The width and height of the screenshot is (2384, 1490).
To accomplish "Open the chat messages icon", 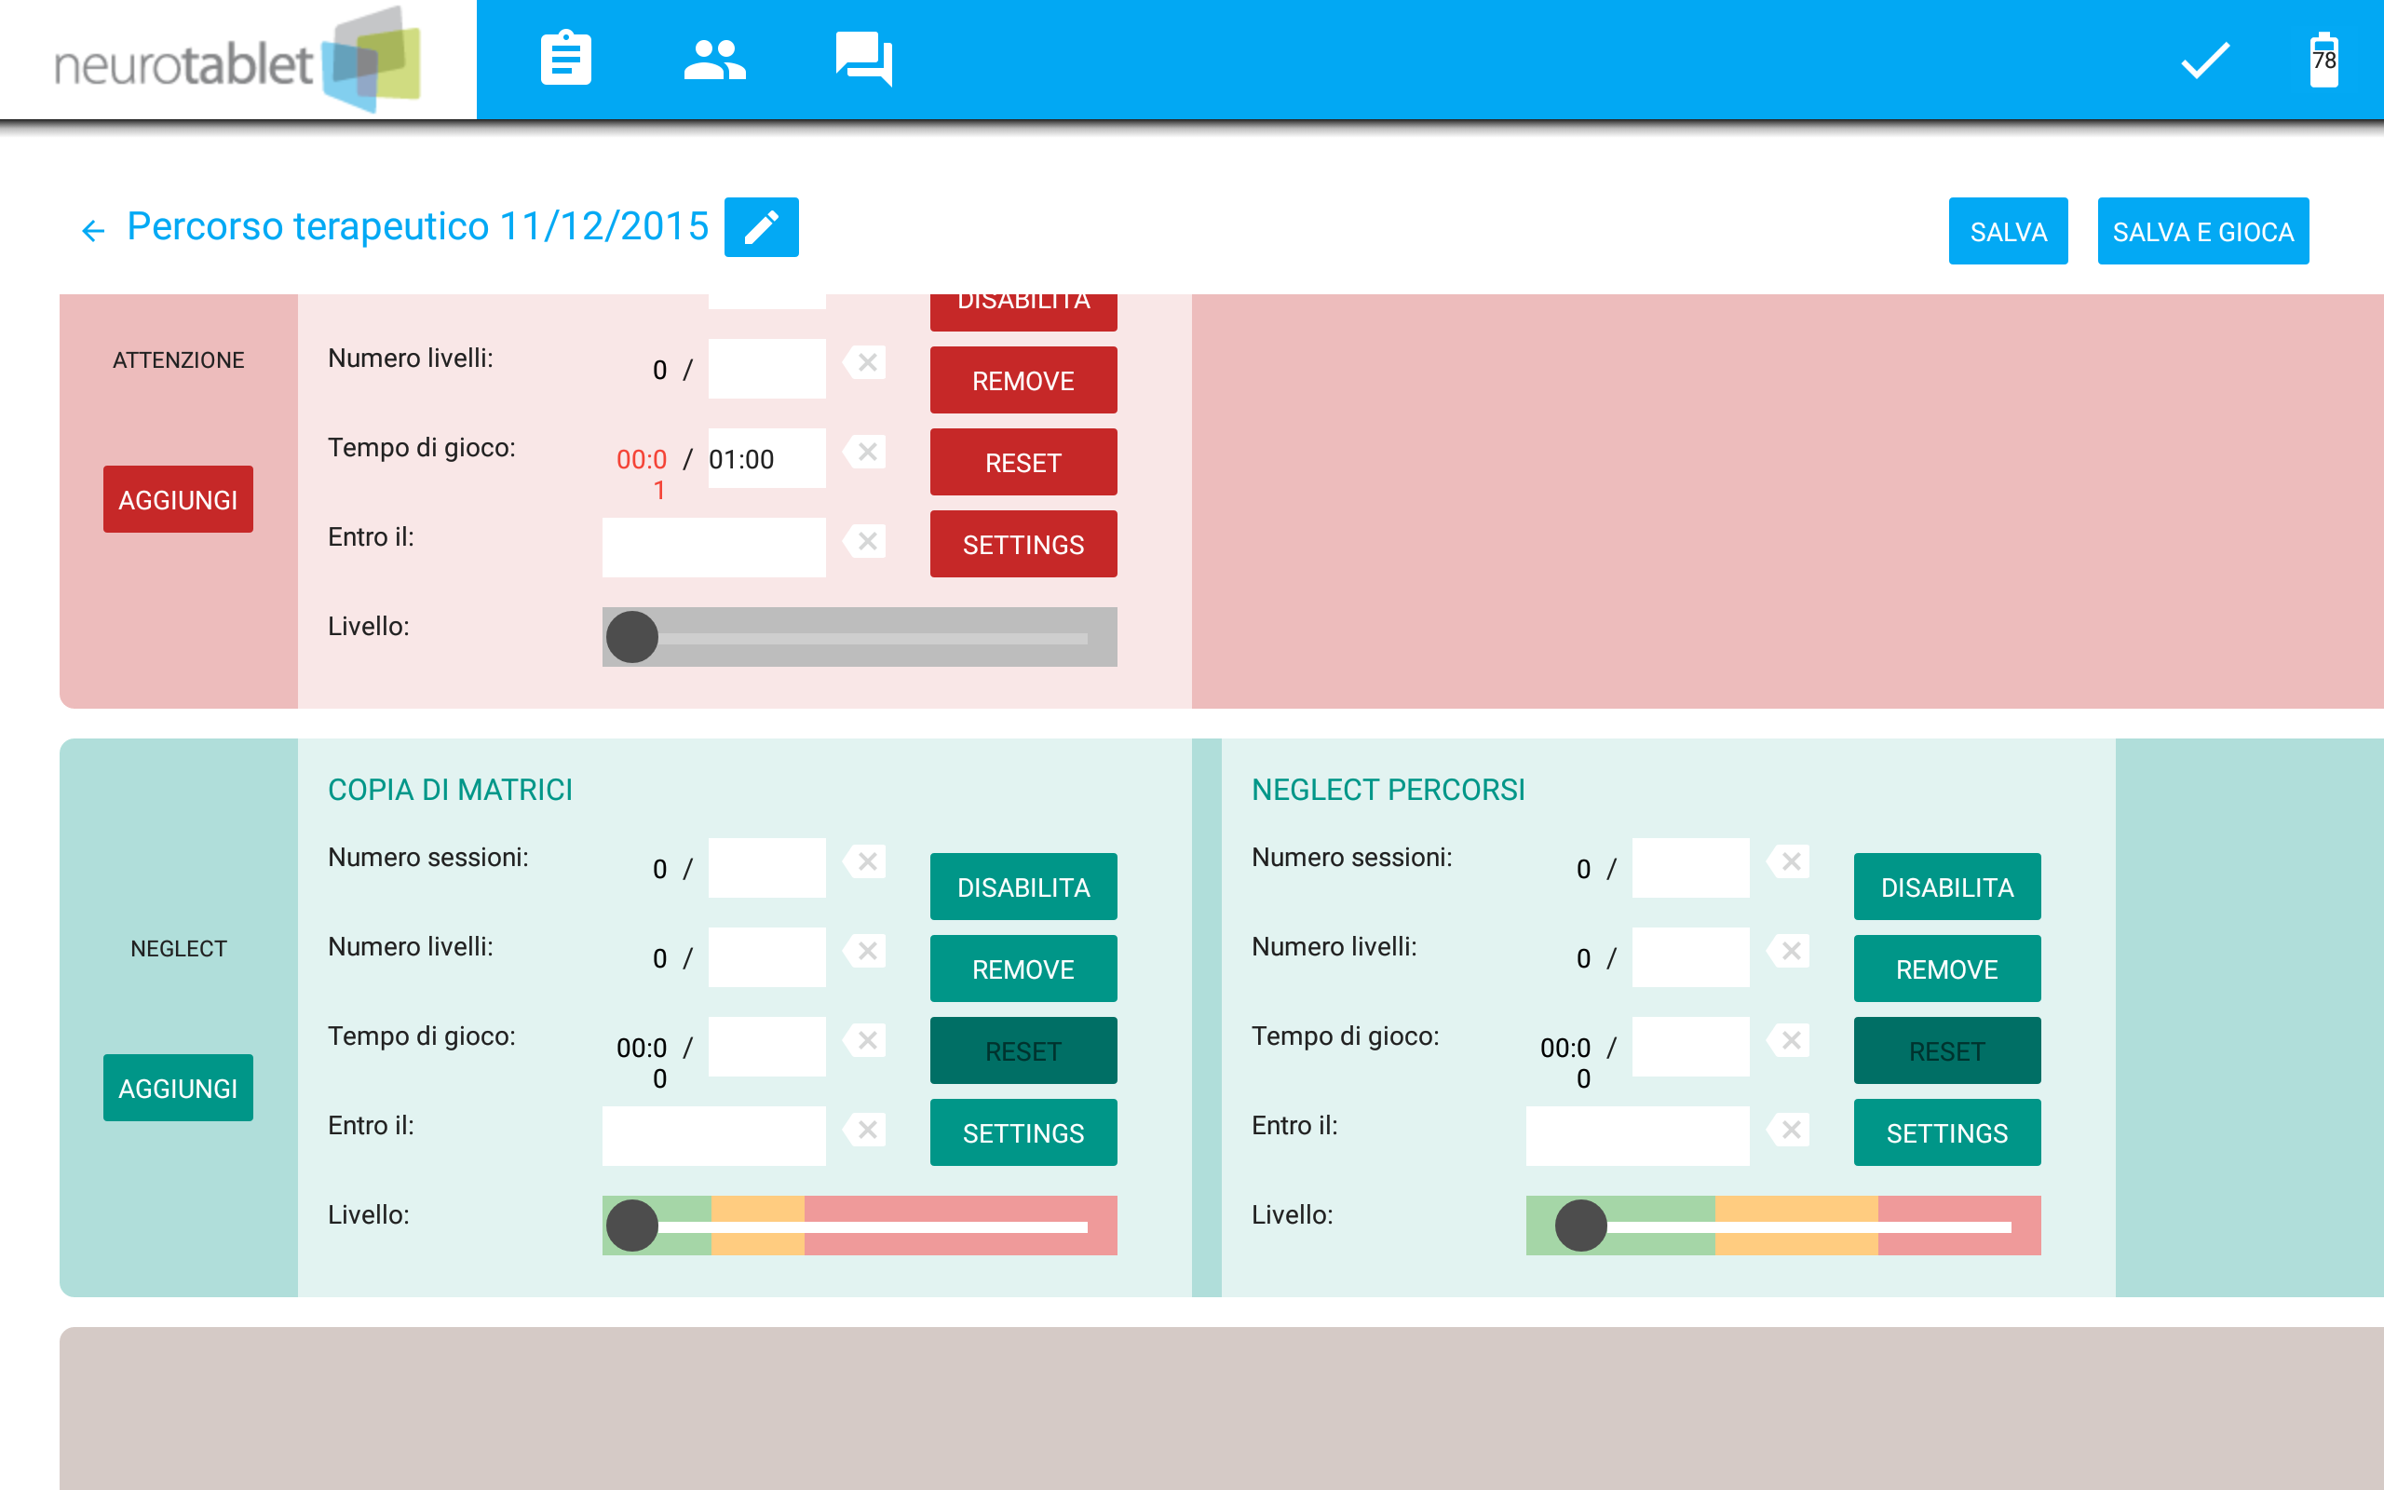I will (x=863, y=59).
